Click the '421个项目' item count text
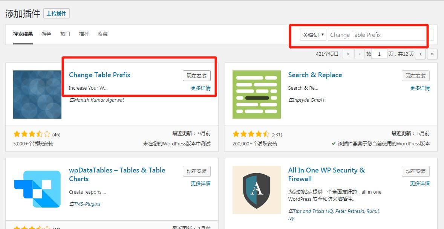 point(327,54)
